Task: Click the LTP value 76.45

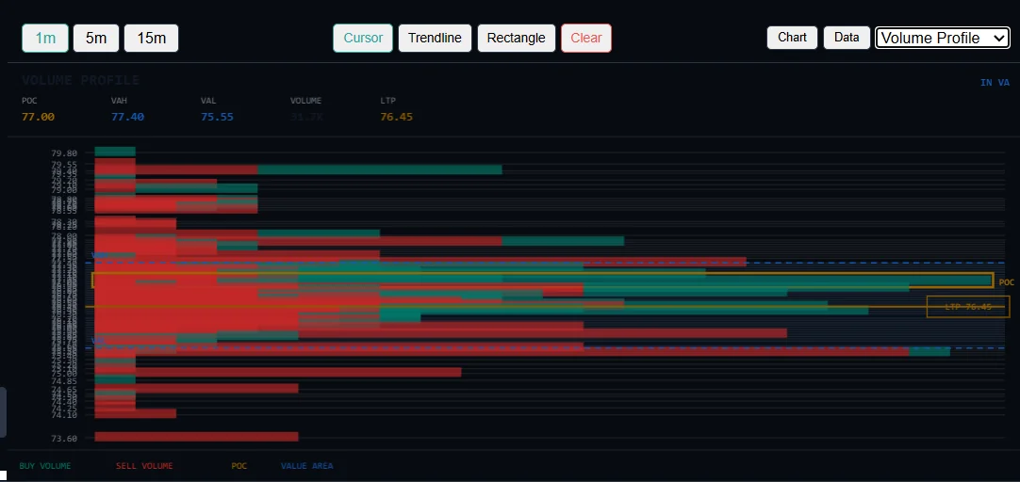Action: click(396, 117)
